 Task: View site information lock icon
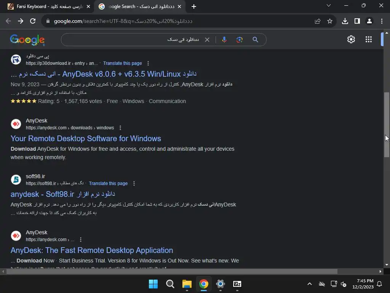point(48,21)
